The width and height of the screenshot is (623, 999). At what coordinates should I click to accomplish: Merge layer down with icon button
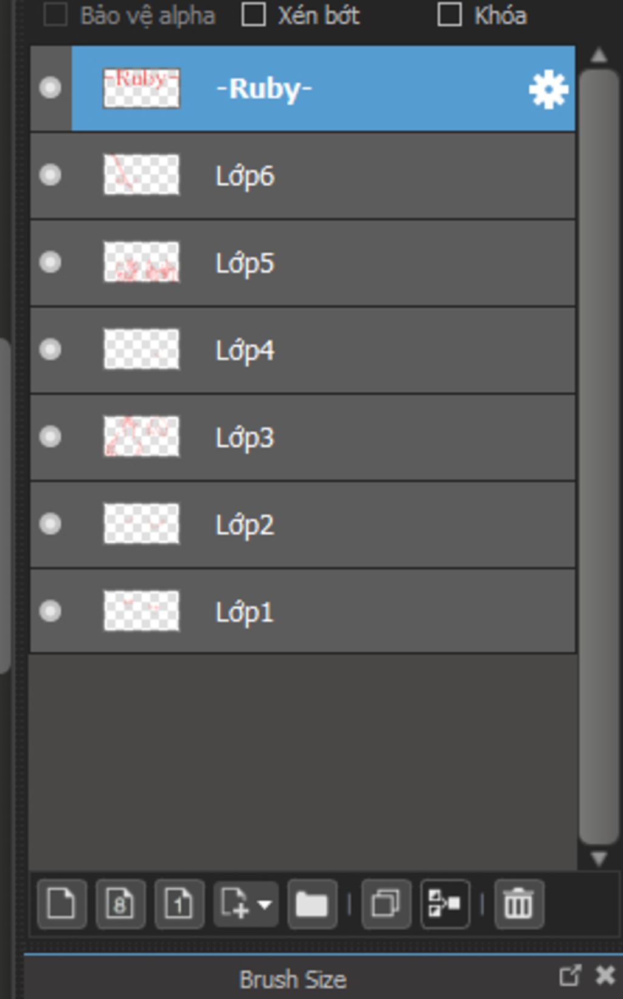[445, 904]
